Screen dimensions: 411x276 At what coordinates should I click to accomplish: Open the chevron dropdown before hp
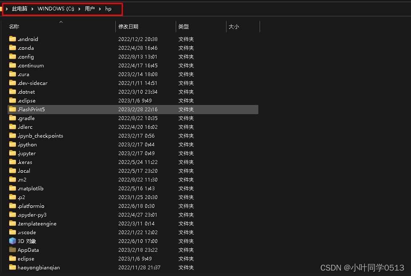pos(100,9)
